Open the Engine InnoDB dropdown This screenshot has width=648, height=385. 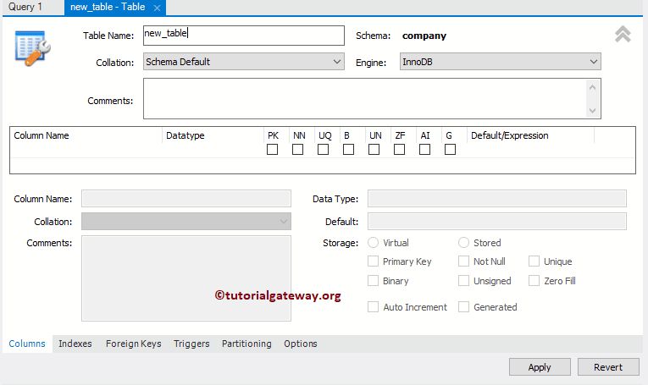point(500,62)
